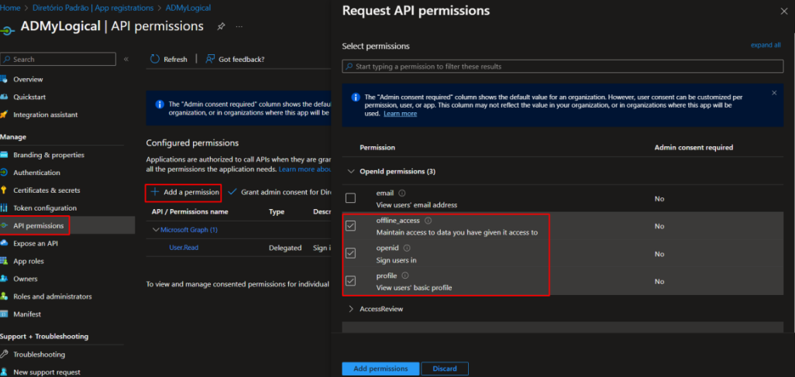Click the Authentication sidebar icon

tap(4, 173)
